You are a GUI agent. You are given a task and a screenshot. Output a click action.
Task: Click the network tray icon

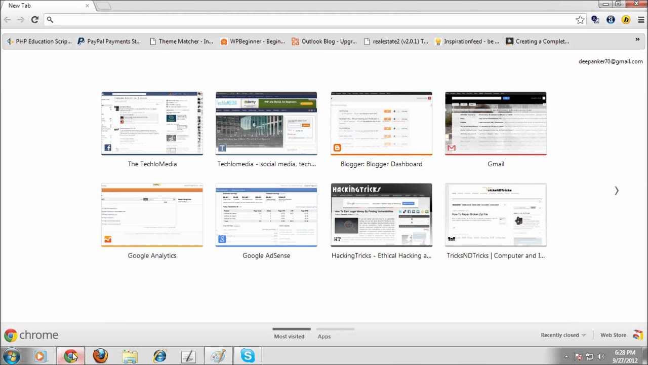pos(589,356)
